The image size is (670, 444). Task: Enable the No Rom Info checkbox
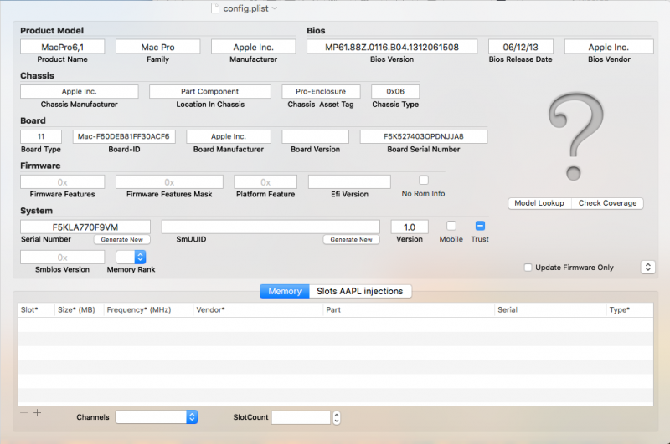coord(424,180)
